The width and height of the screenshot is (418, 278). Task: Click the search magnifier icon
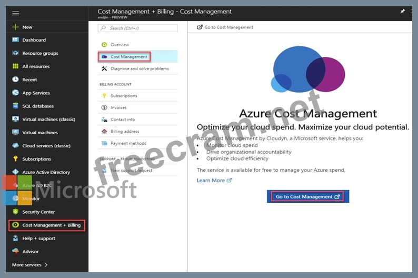tap(103, 28)
